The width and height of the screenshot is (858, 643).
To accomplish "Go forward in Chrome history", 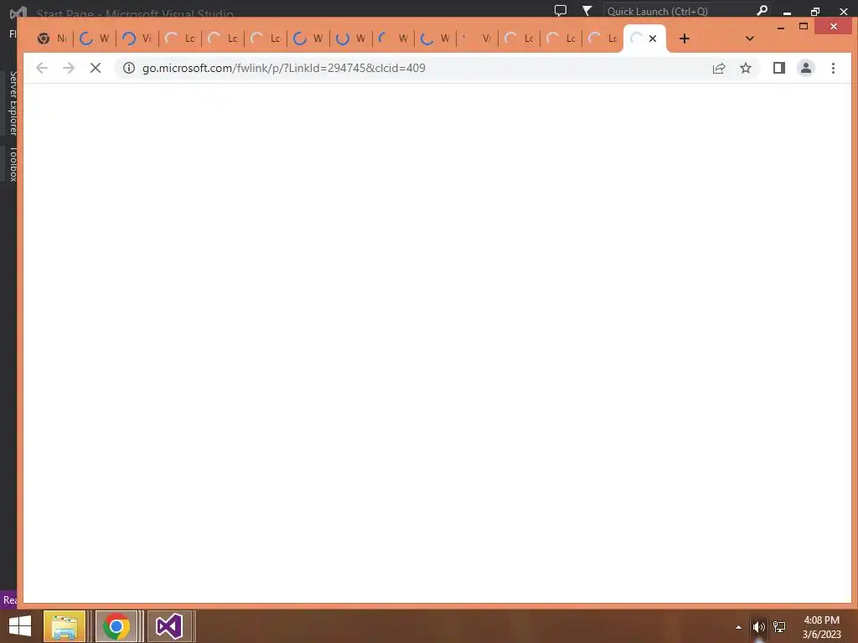I will tap(69, 68).
